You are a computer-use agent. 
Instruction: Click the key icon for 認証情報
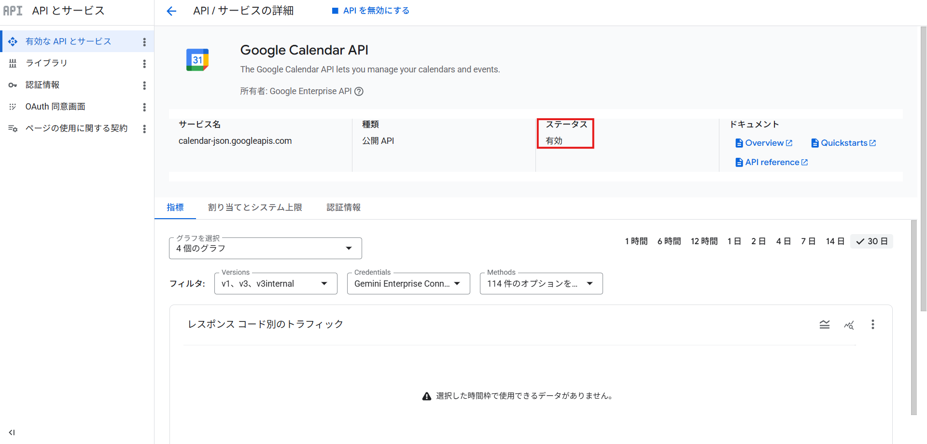coord(13,85)
